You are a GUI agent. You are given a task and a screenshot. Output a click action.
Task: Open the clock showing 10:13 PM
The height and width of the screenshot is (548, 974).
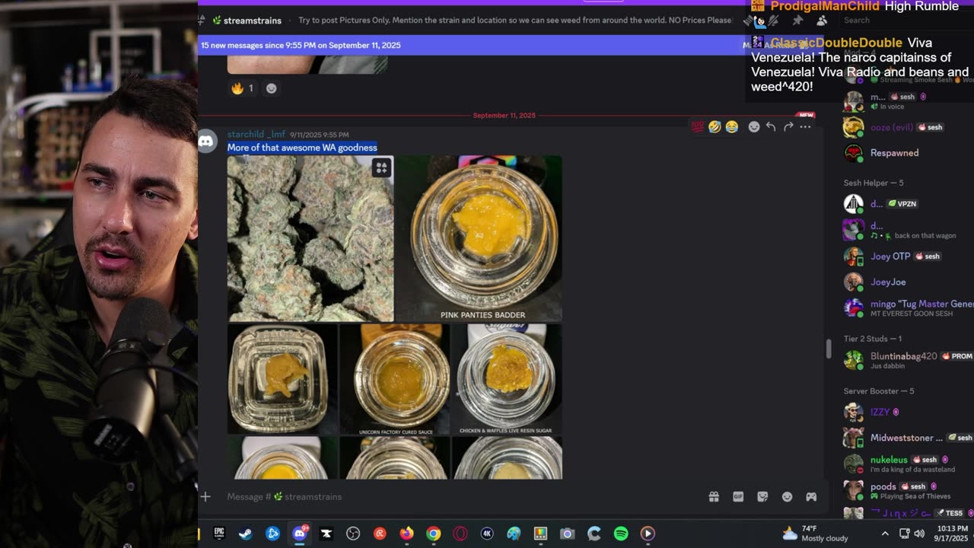pos(953,534)
